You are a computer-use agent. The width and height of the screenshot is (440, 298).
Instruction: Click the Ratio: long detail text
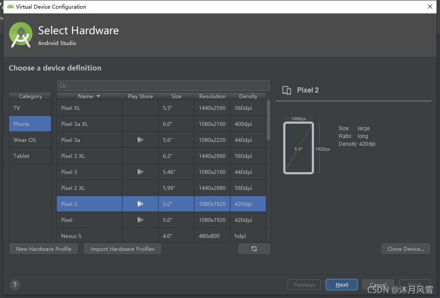[353, 136]
